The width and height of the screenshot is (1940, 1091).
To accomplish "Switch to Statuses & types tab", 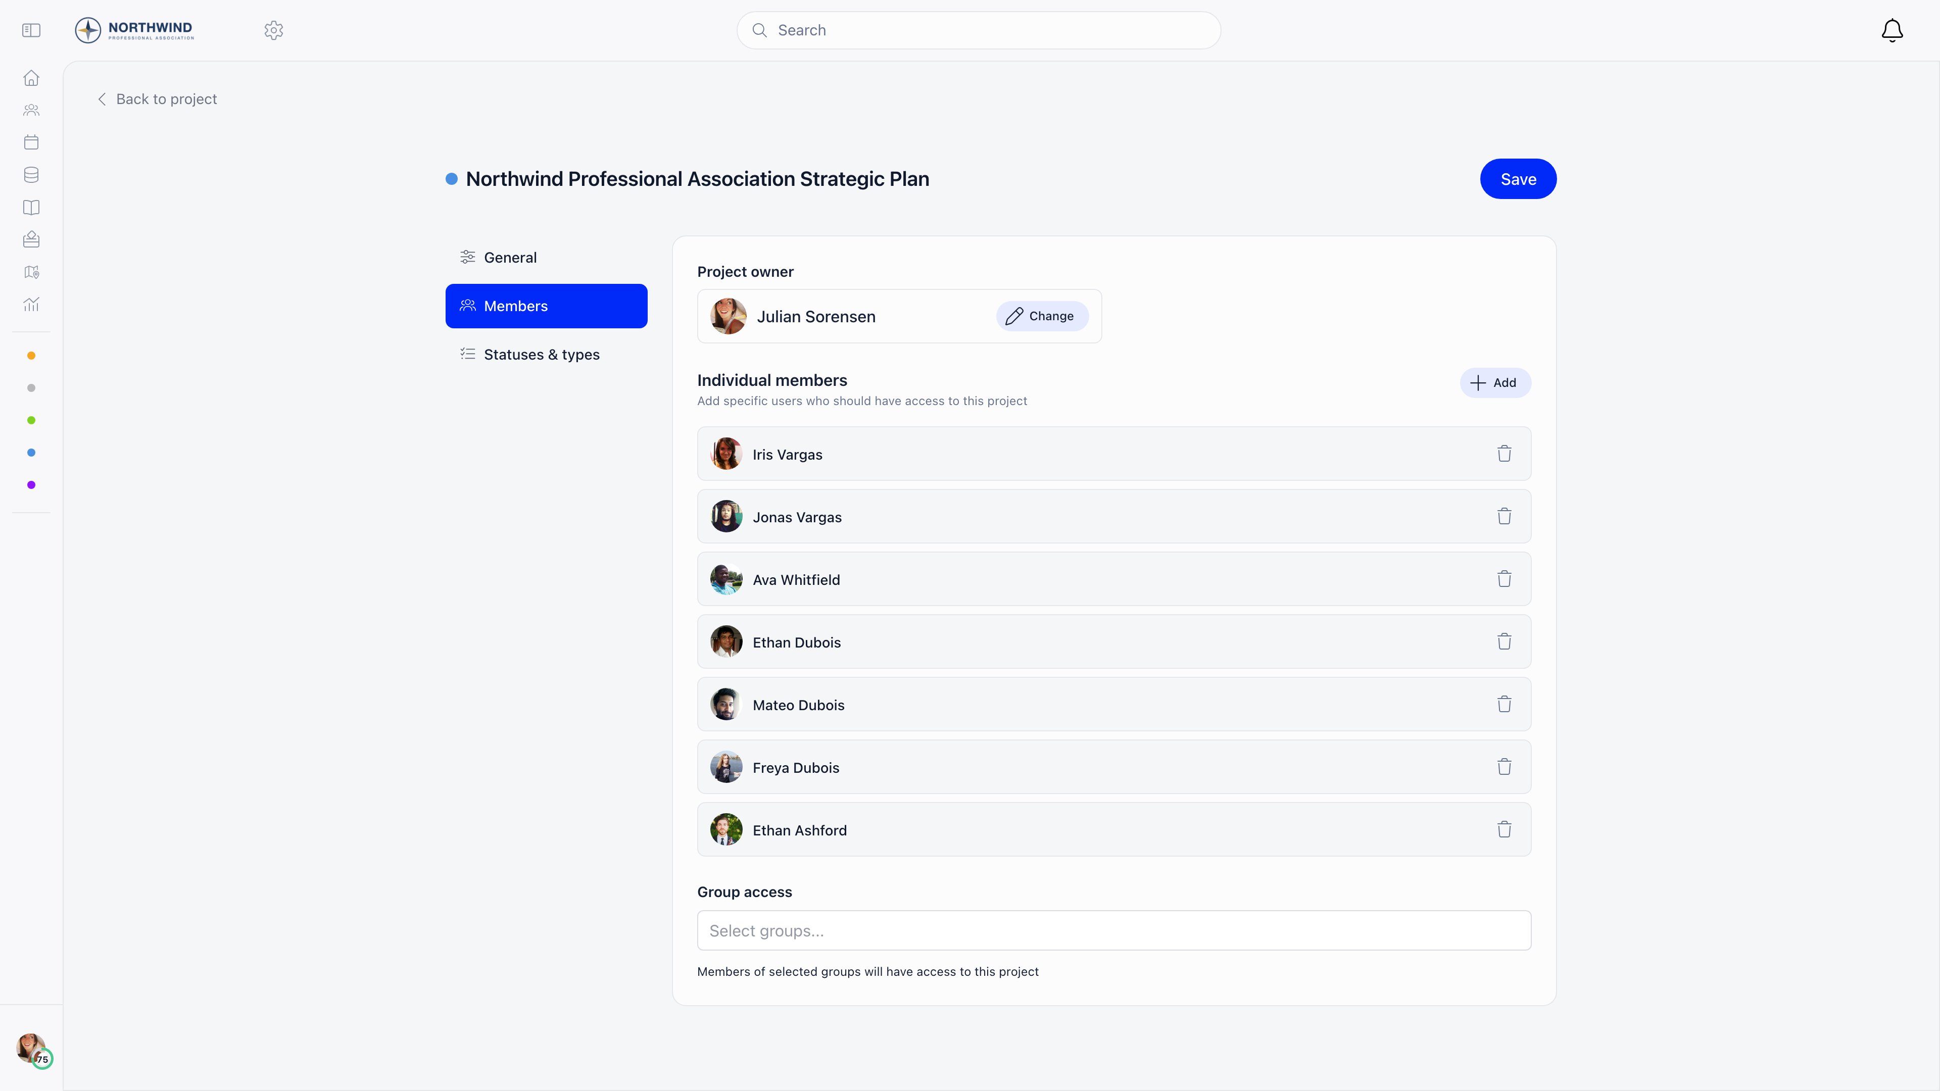I will tap(546, 354).
